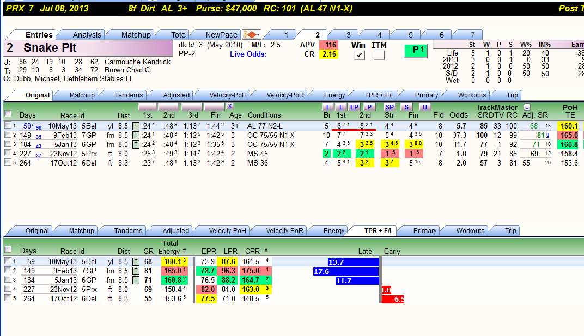Click the E pace filter button
The image size is (584, 336).
(x=341, y=107)
